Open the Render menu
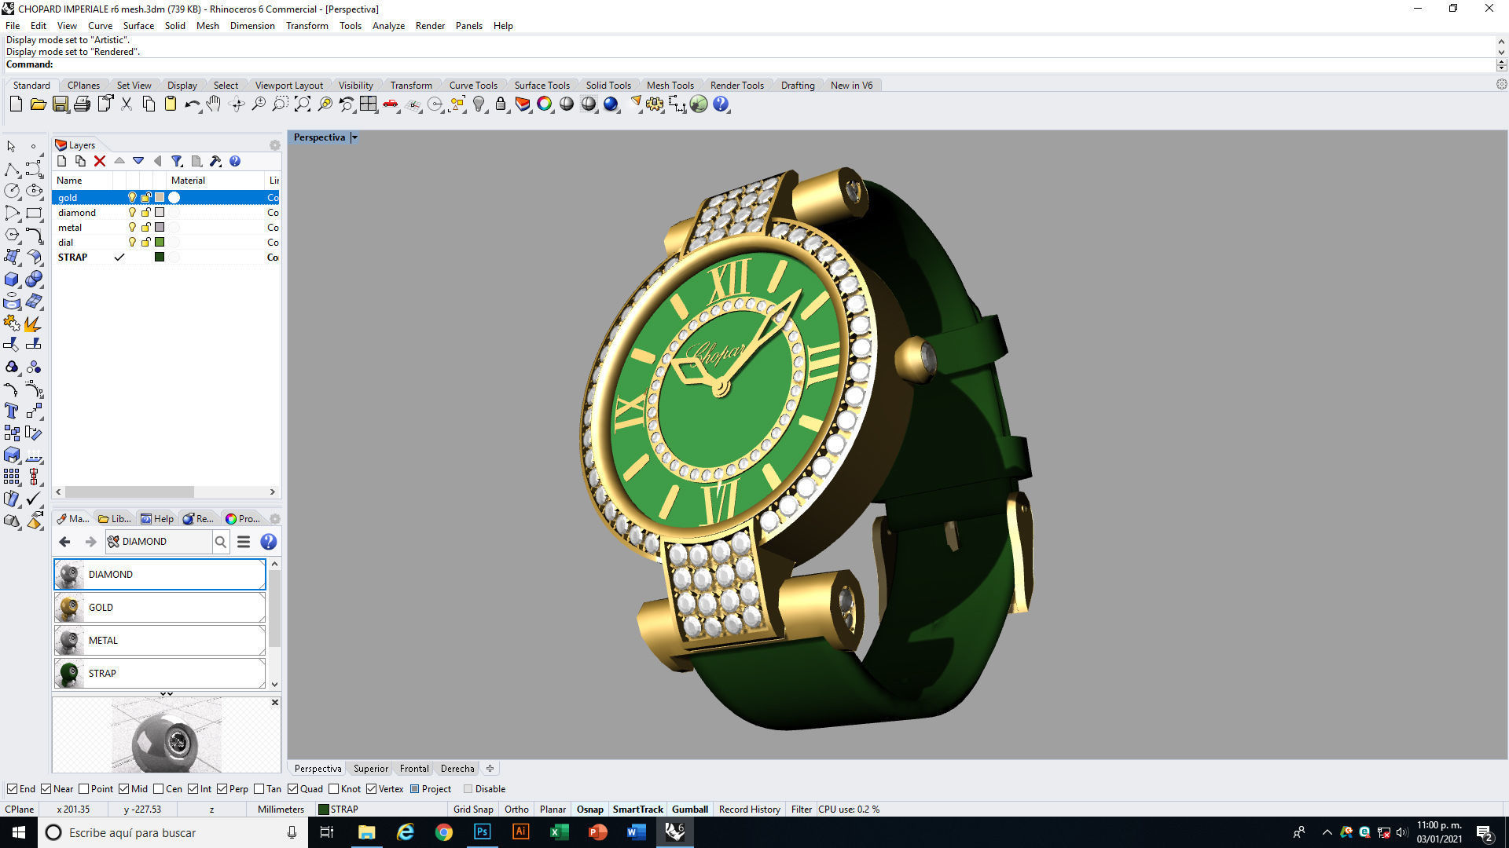1509x848 pixels. click(x=430, y=26)
